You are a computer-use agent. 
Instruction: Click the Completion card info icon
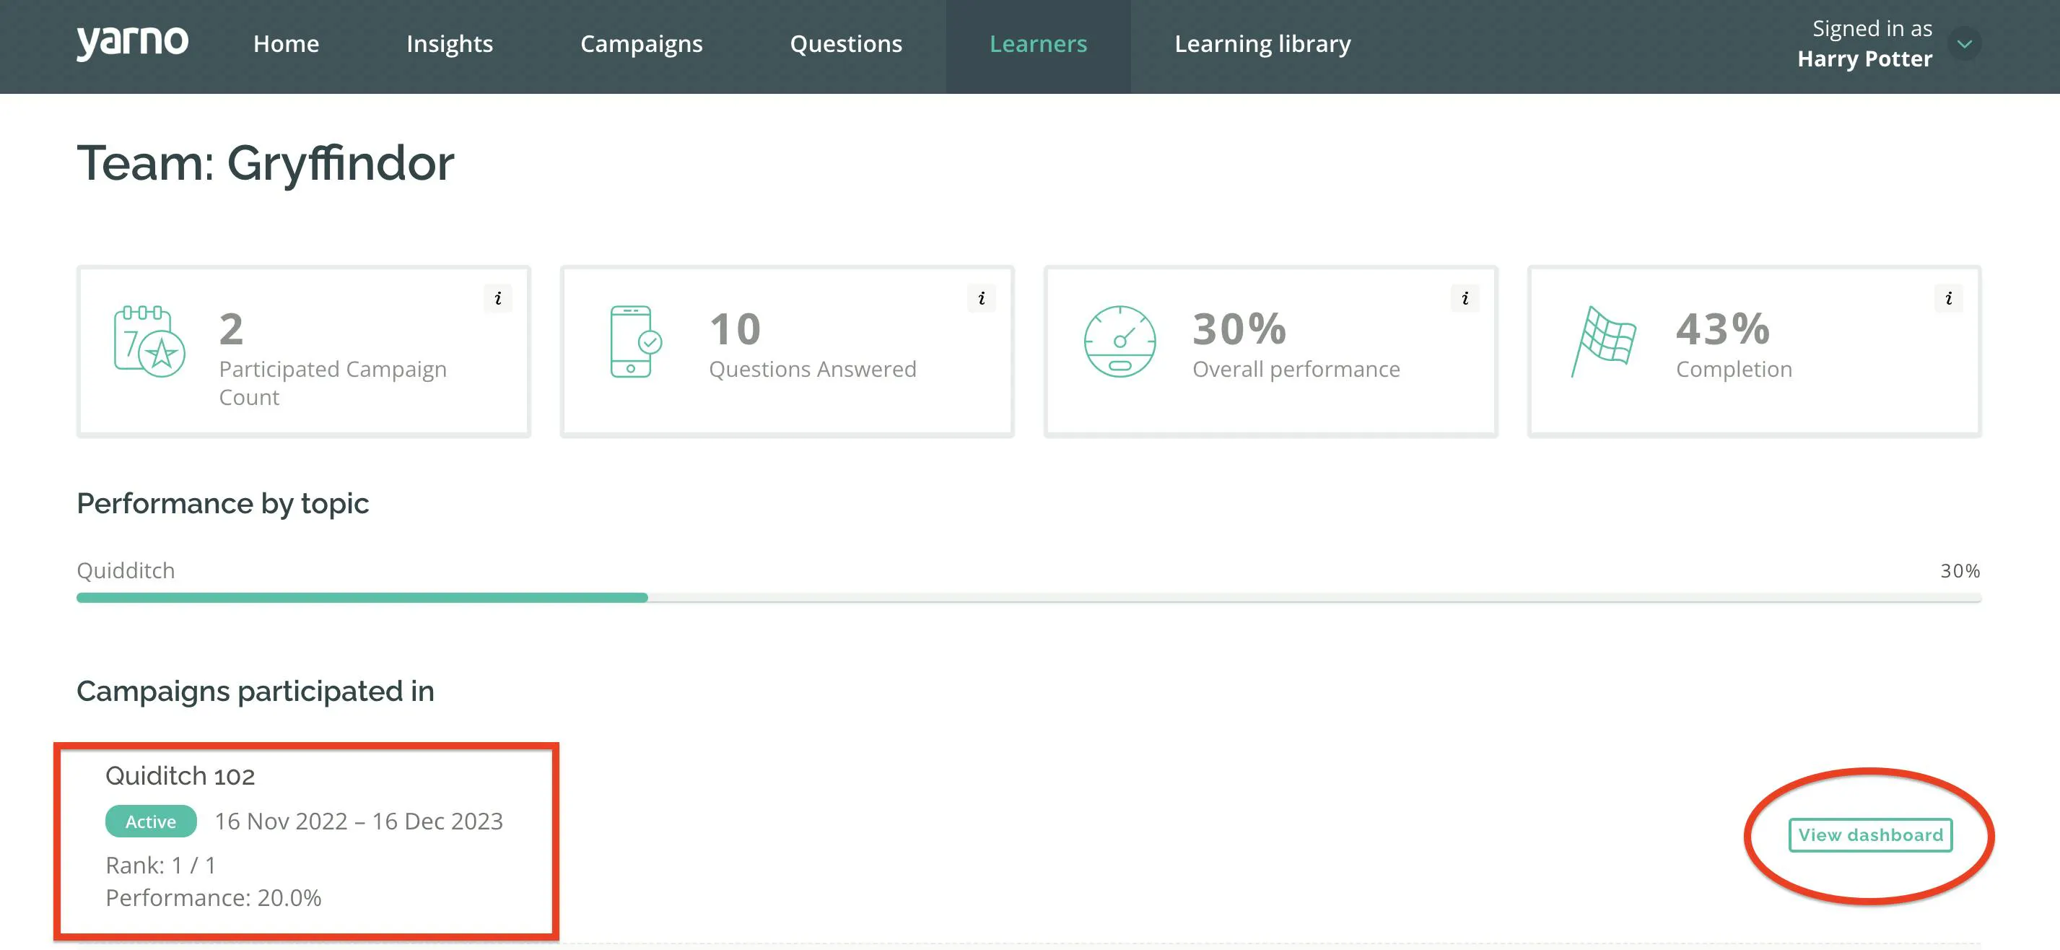[1949, 298]
